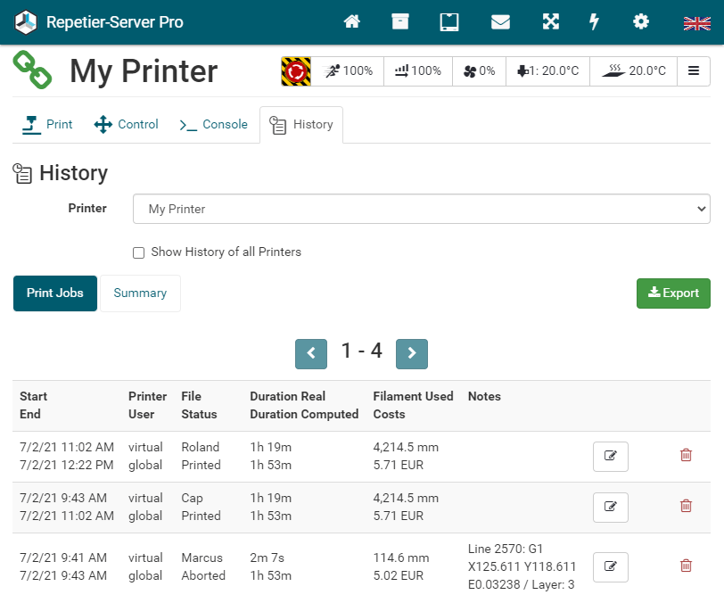724x603 pixels.
Task: Switch to the Console tab
Action: pos(214,125)
